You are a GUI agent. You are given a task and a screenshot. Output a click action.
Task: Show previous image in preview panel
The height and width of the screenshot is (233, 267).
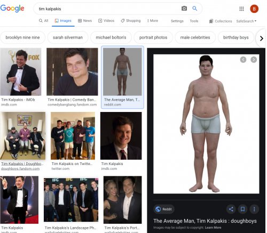(243, 59)
